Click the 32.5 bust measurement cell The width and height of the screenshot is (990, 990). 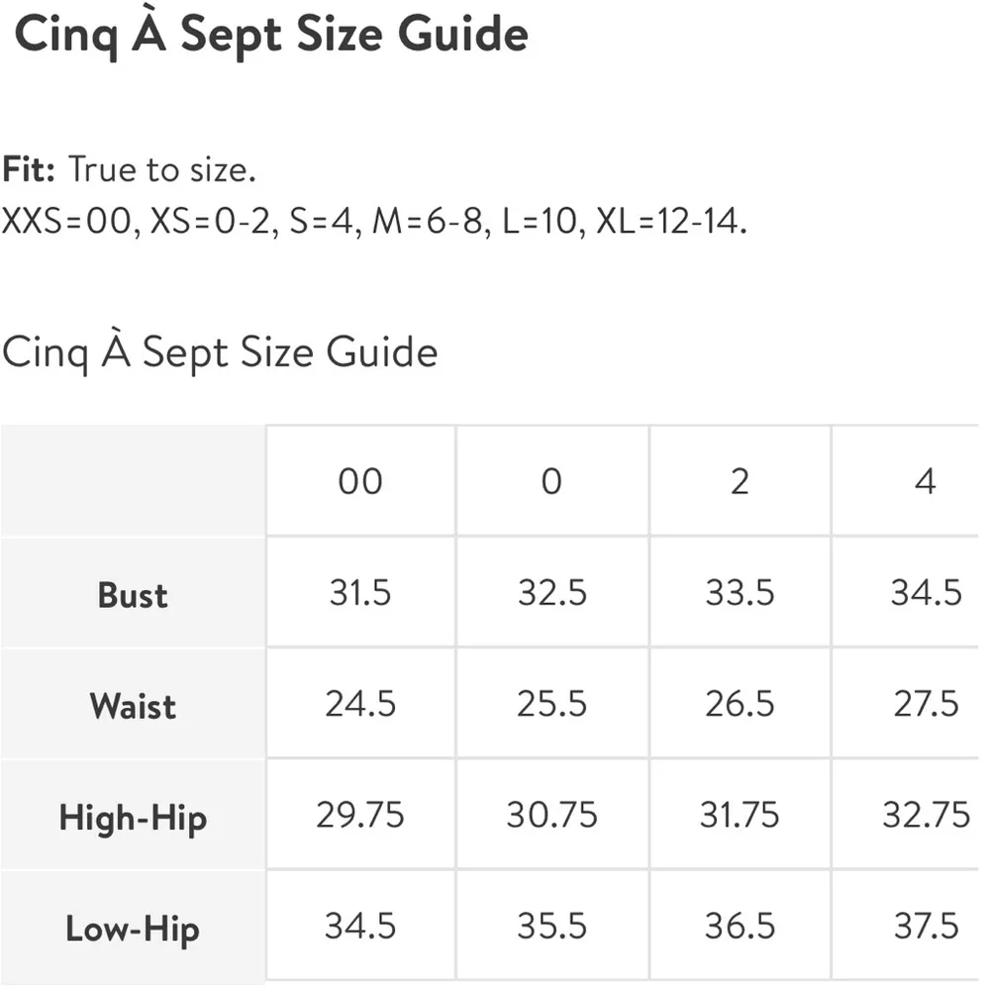551,593
